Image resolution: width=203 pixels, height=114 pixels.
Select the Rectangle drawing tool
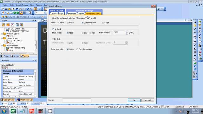pos(195,36)
